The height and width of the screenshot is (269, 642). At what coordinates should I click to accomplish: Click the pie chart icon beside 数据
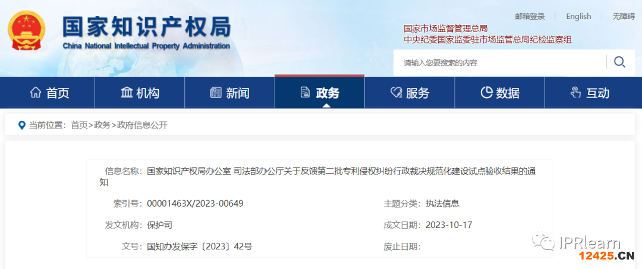pyautogui.click(x=486, y=93)
